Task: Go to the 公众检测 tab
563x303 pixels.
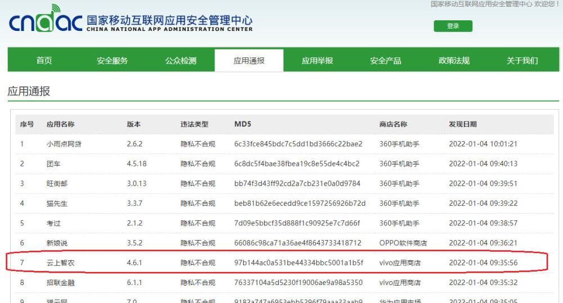Action: coord(181,60)
